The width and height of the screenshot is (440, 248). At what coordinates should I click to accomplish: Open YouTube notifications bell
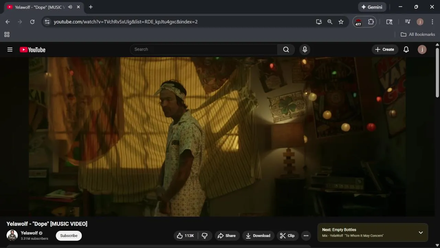click(406, 50)
